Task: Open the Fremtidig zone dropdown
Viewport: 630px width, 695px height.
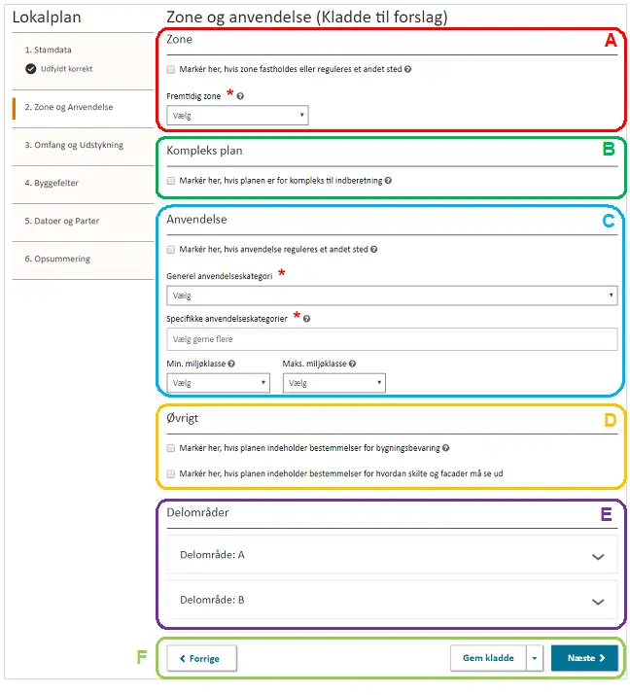Action: click(x=237, y=116)
